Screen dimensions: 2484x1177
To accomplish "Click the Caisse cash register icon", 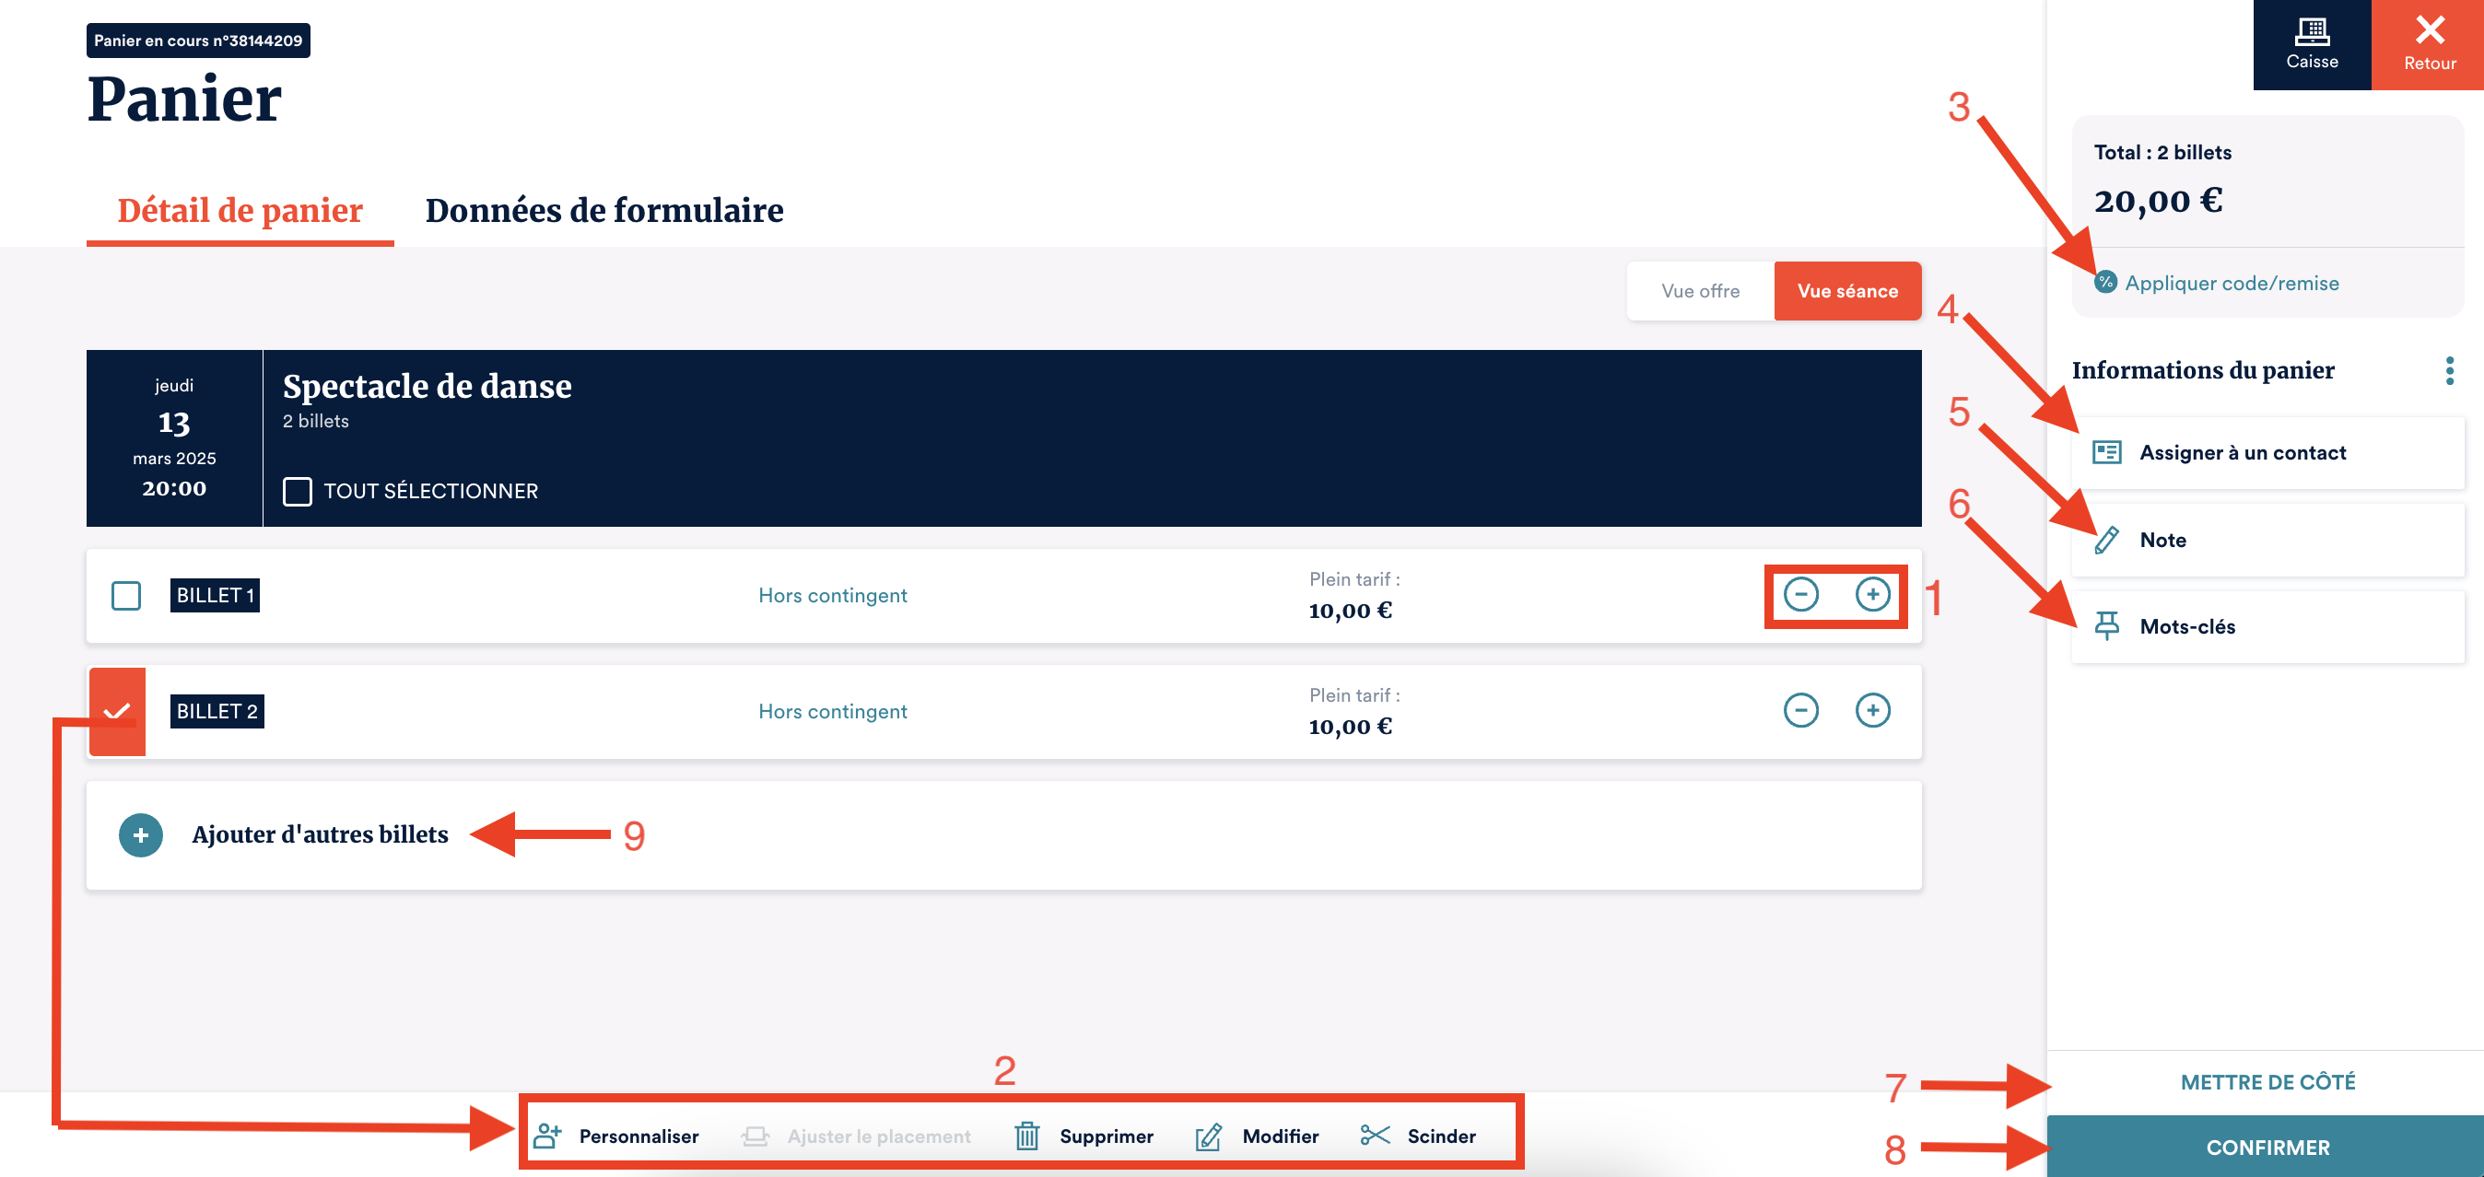I will point(2312,32).
